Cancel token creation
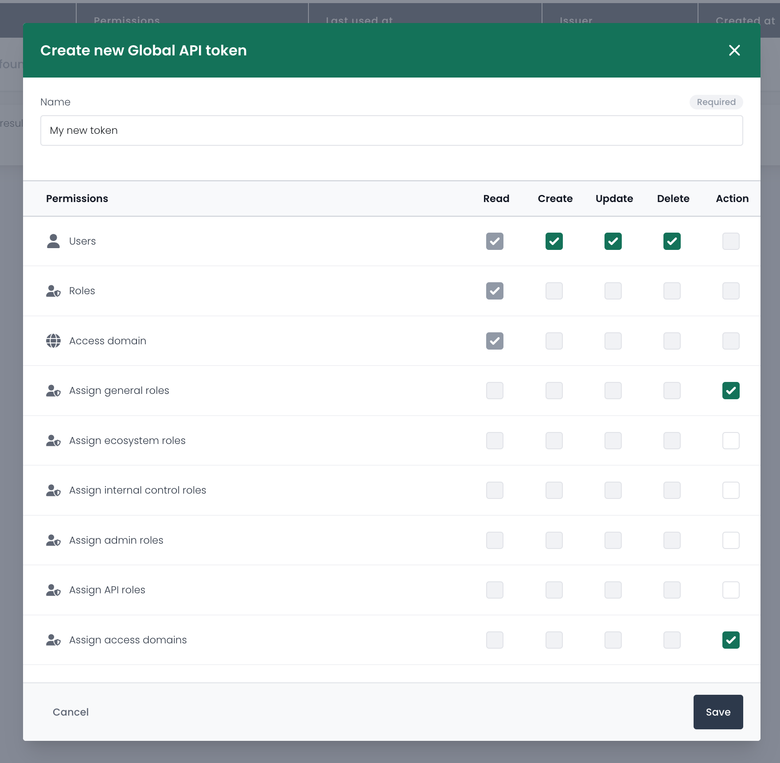 click(71, 712)
